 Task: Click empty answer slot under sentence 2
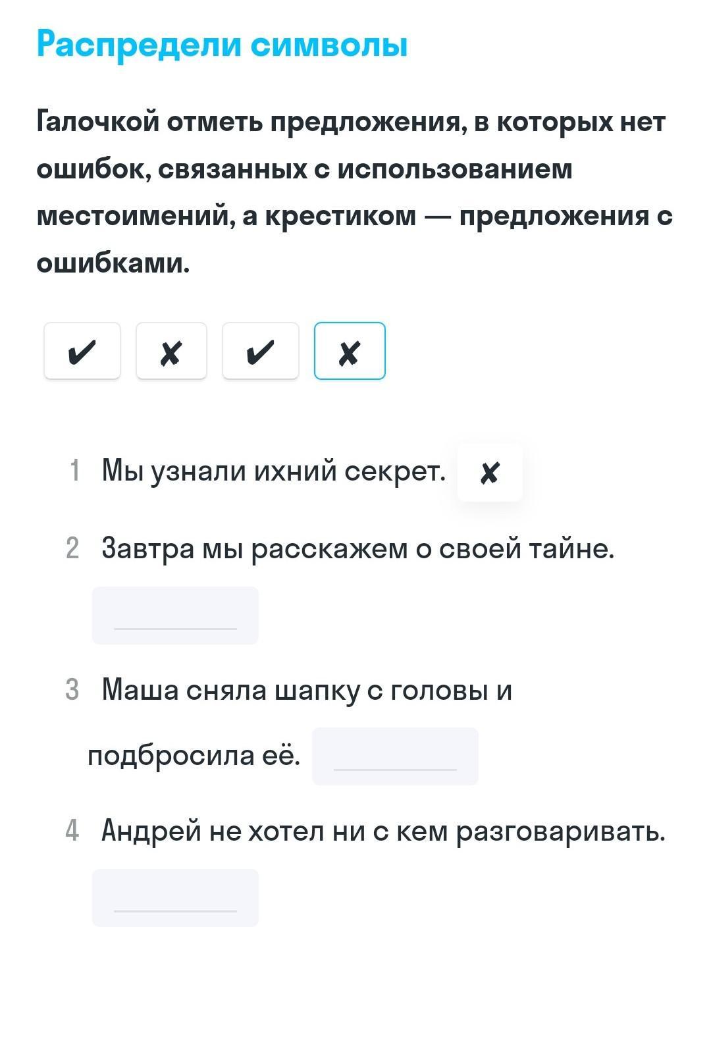coord(175,616)
